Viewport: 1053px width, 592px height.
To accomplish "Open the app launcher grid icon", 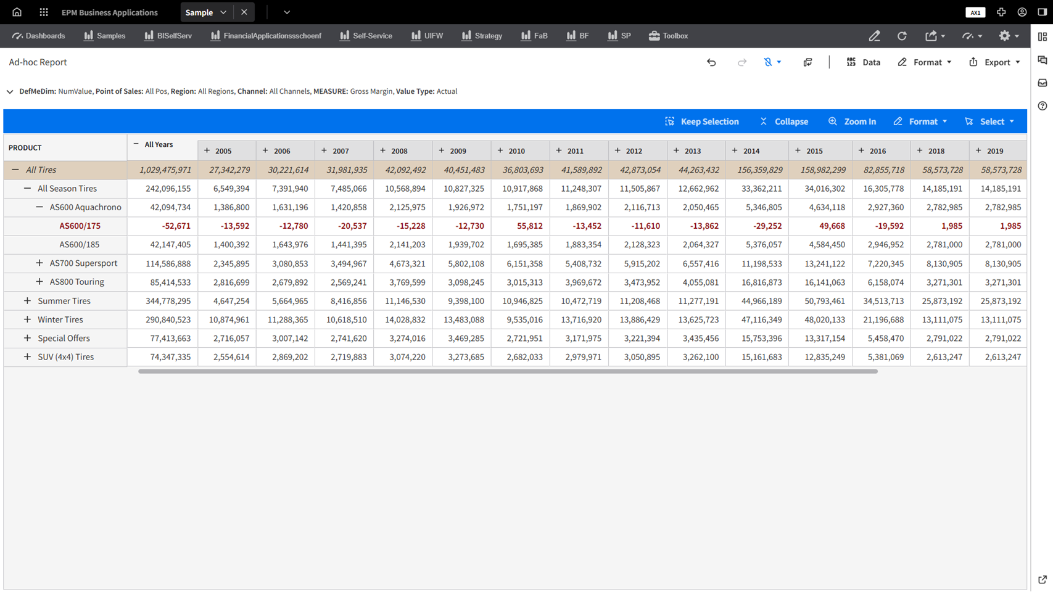I will click(44, 12).
